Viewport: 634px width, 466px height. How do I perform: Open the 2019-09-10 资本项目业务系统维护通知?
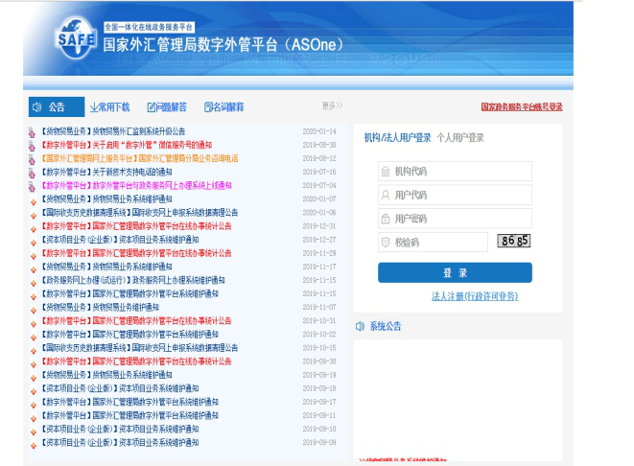click(x=120, y=429)
